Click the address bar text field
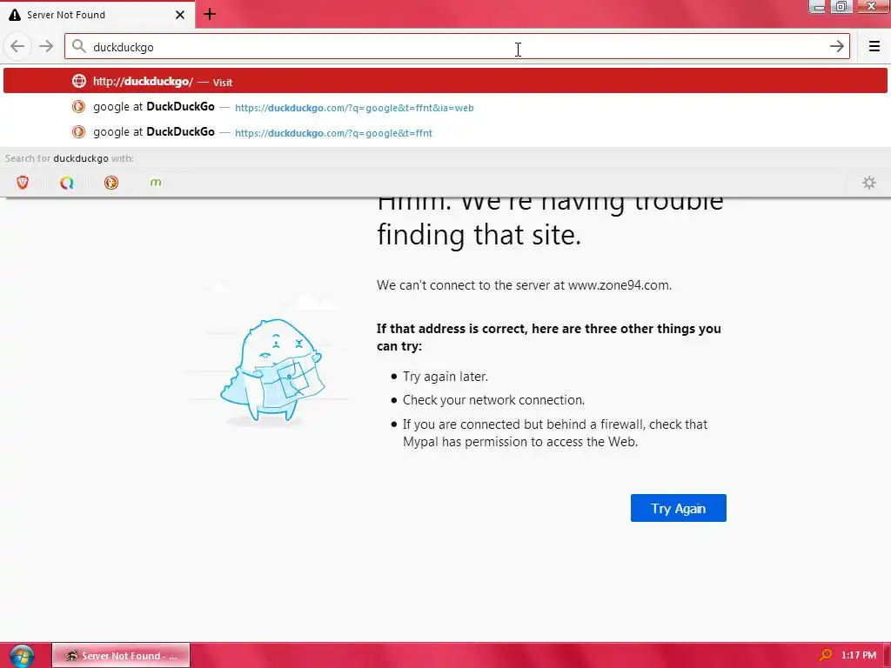The image size is (891, 668). (457, 47)
